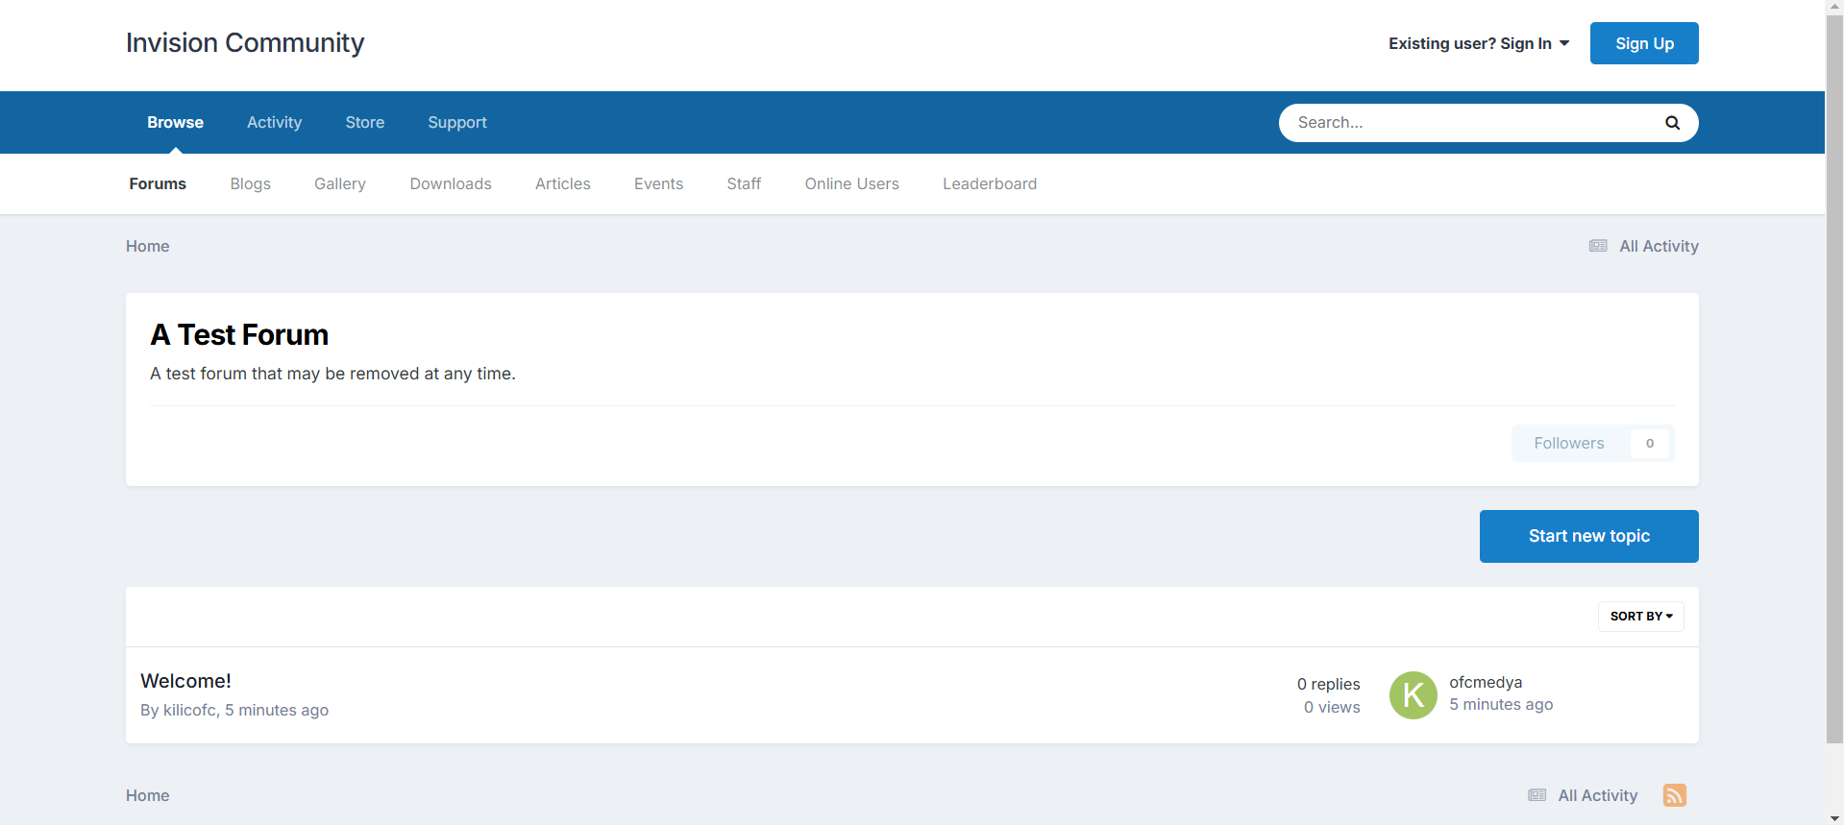Image resolution: width=1844 pixels, height=825 pixels.
Task: Click the search magnifier icon
Action: (x=1672, y=123)
